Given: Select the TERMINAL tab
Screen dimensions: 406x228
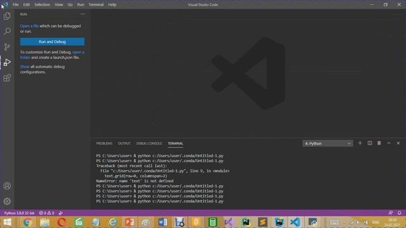Looking at the screenshot, I should coord(175,144).
